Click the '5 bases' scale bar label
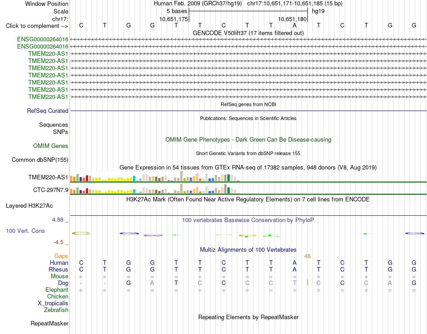Image resolution: width=427 pixels, height=334 pixels. click(177, 11)
